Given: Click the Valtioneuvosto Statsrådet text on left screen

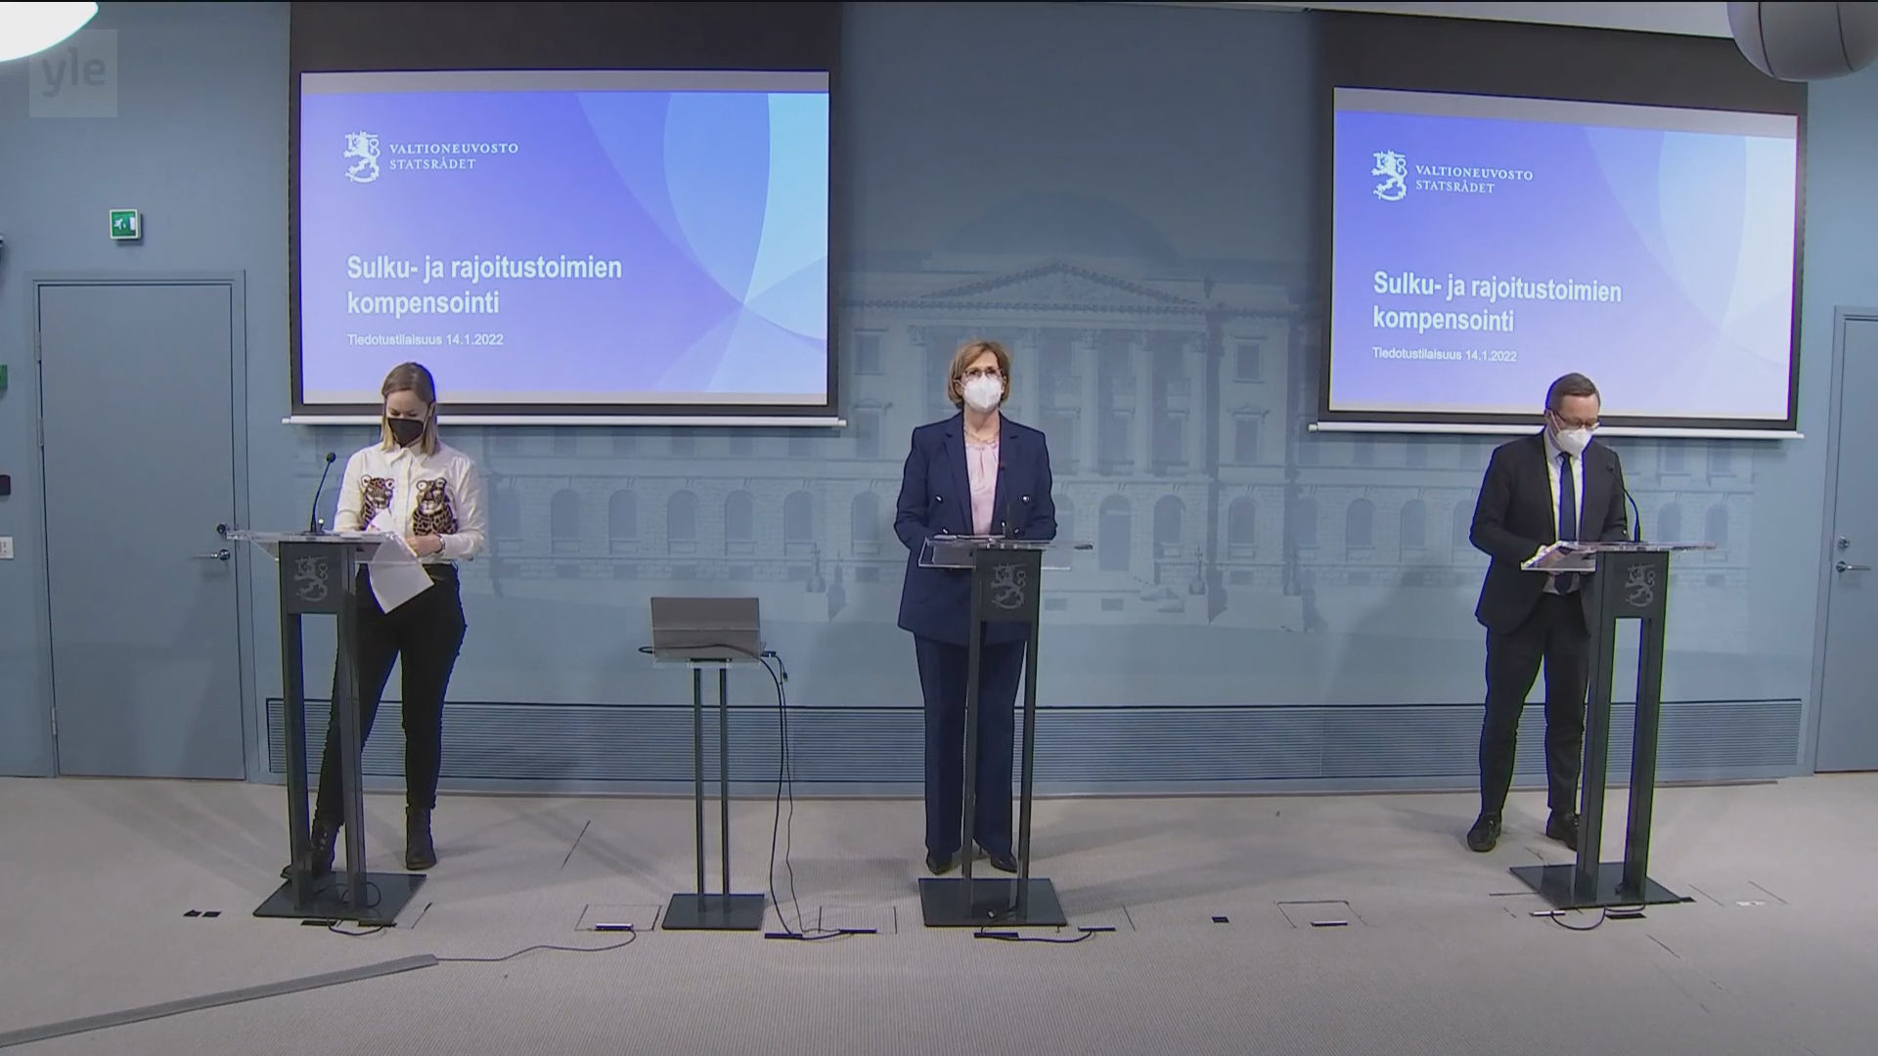Looking at the screenshot, I should [453, 155].
